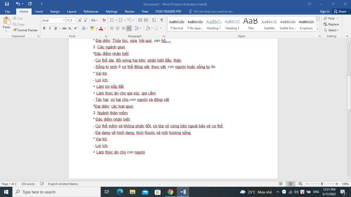Activate the Format Painter
This screenshot has height=197, width=351.
click(x=25, y=30)
